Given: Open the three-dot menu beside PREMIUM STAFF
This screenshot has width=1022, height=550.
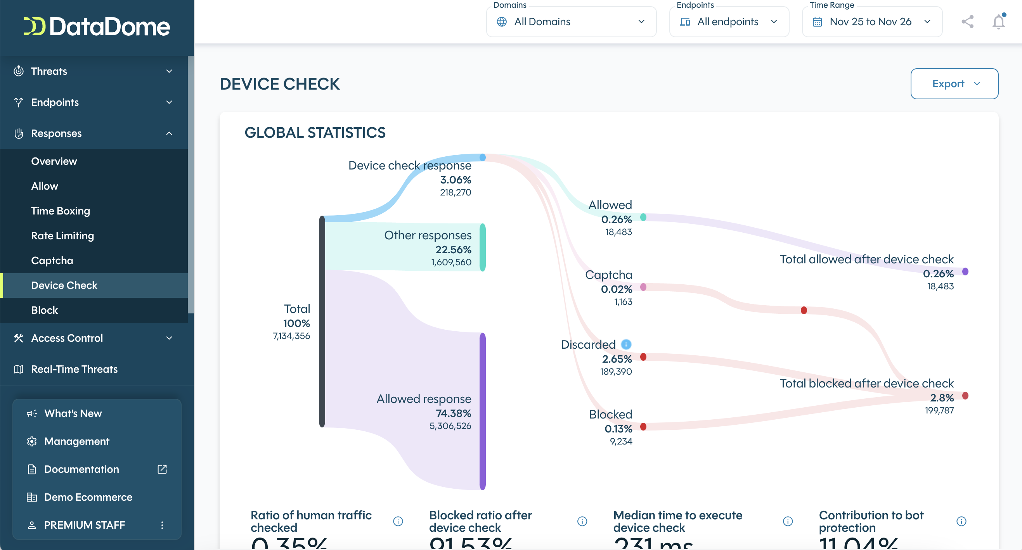Looking at the screenshot, I should click(162, 525).
